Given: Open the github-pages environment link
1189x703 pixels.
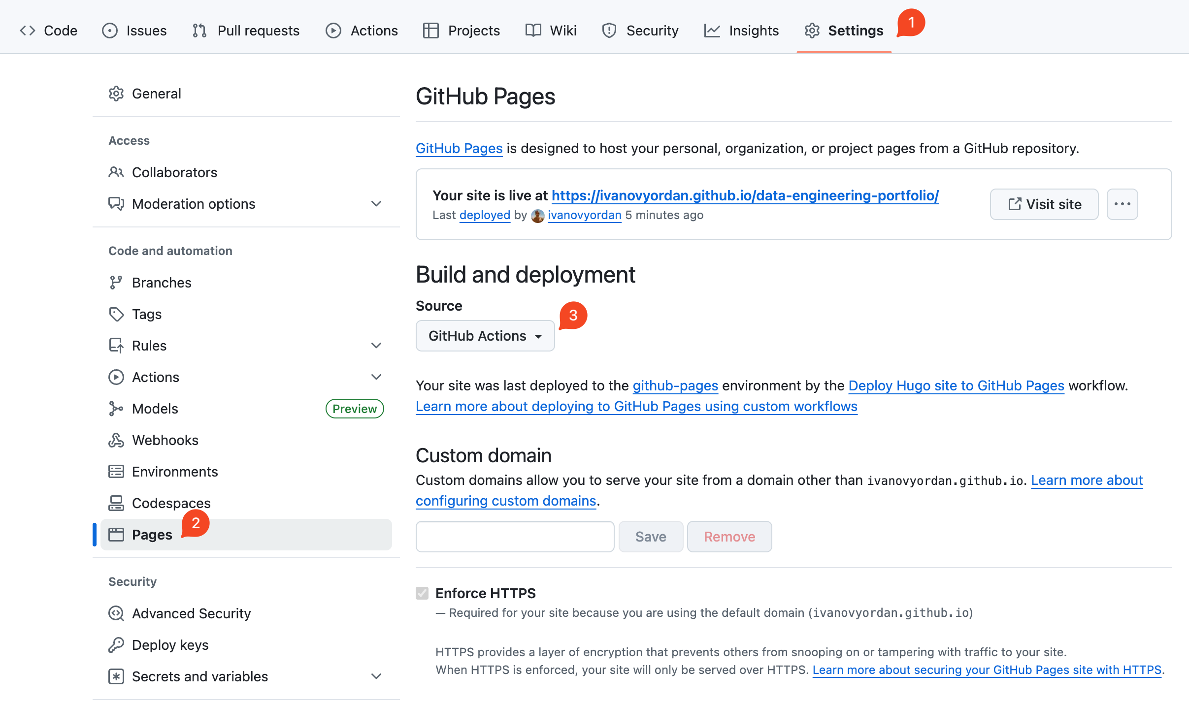Looking at the screenshot, I should (x=675, y=385).
